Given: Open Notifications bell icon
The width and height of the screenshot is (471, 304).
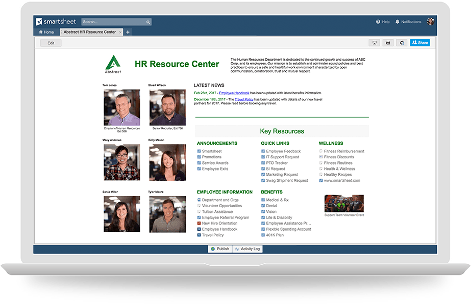Looking at the screenshot, I should (398, 22).
